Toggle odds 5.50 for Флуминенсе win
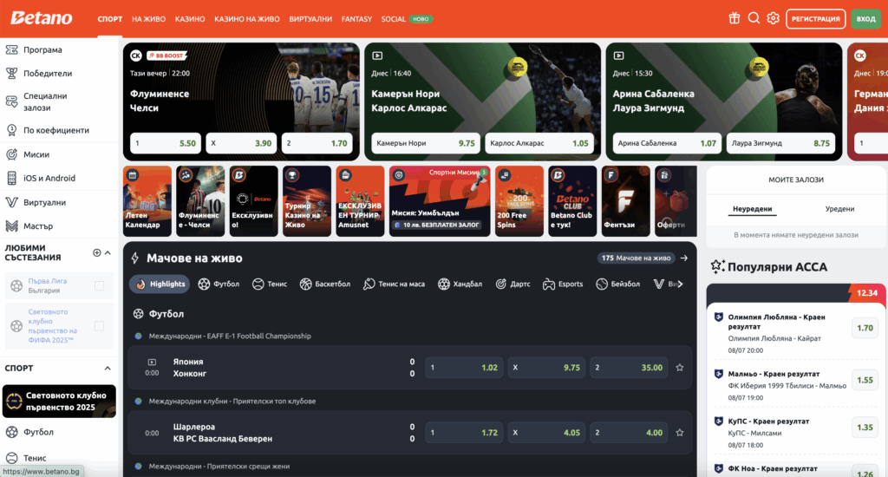 point(166,143)
